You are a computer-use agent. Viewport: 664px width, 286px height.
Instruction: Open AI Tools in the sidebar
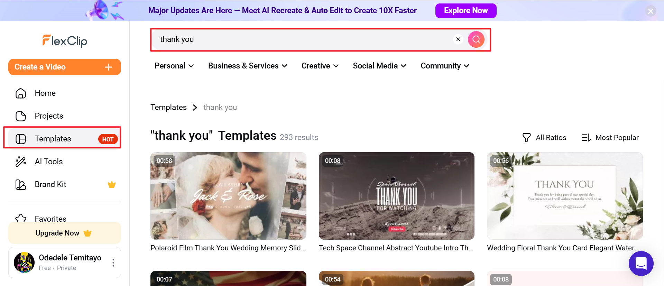tap(65, 162)
